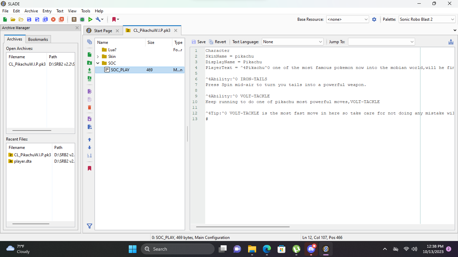Click the Open Archives horizontal scrollbar
Viewport: 458px width, 257px height.
tap(32, 131)
